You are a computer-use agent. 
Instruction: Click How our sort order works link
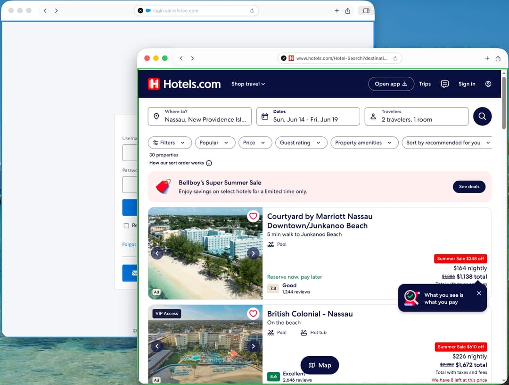[176, 163]
